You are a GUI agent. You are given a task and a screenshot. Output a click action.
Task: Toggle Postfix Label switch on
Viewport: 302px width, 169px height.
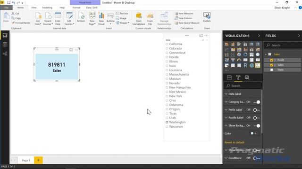point(257,118)
